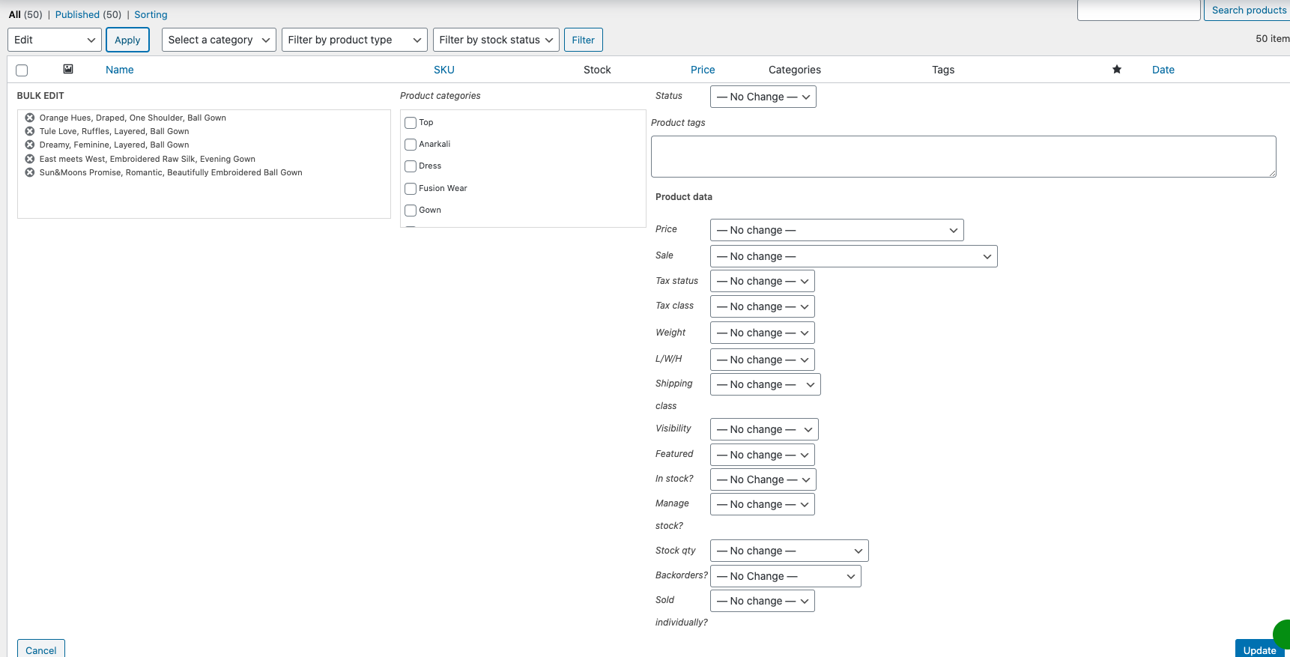Check the Gown category
Screen dimensions: 1290x657
[x=411, y=211]
